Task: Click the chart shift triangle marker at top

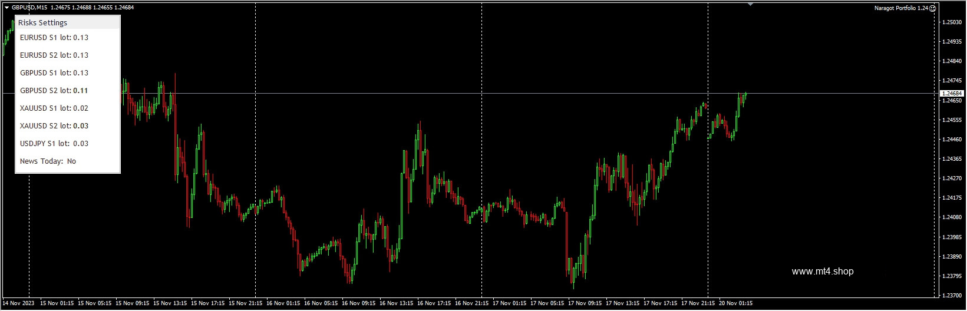Action: 750,4
